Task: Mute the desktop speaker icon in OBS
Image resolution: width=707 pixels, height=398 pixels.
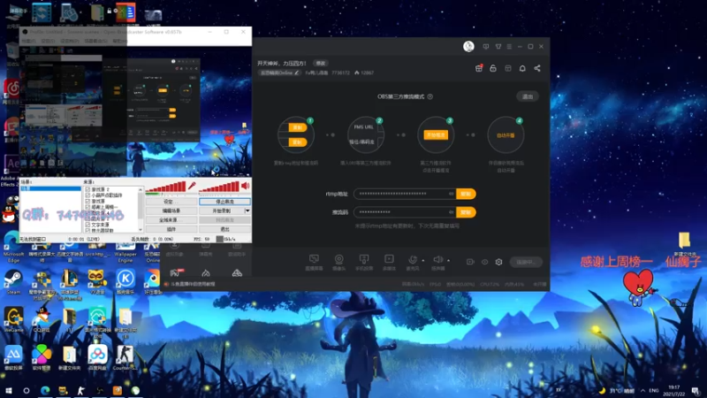Action: point(246,186)
